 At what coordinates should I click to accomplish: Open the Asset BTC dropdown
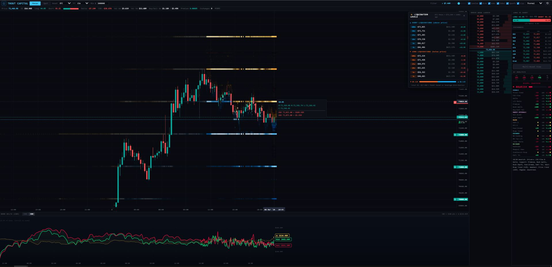65,3
